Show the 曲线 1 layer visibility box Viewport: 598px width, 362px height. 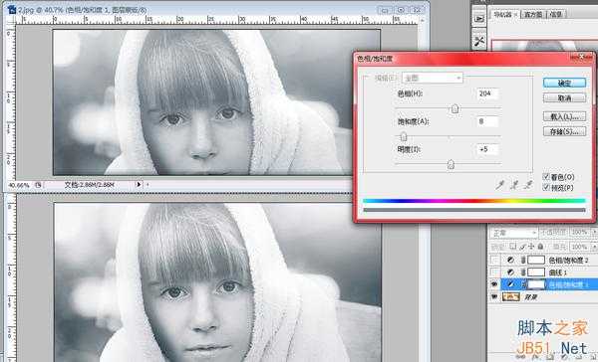tap(494, 272)
